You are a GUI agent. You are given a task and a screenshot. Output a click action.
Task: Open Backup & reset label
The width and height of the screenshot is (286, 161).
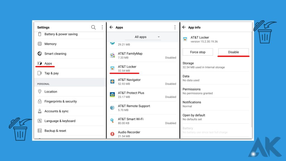(55, 131)
